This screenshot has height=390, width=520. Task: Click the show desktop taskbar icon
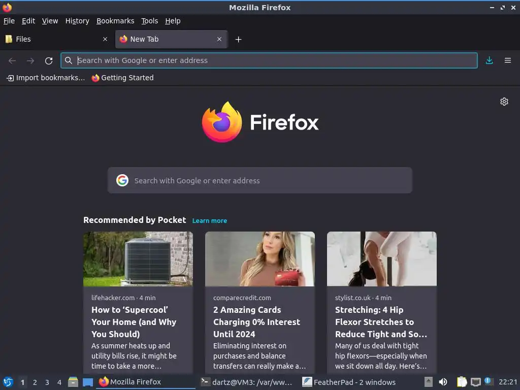[87, 382]
